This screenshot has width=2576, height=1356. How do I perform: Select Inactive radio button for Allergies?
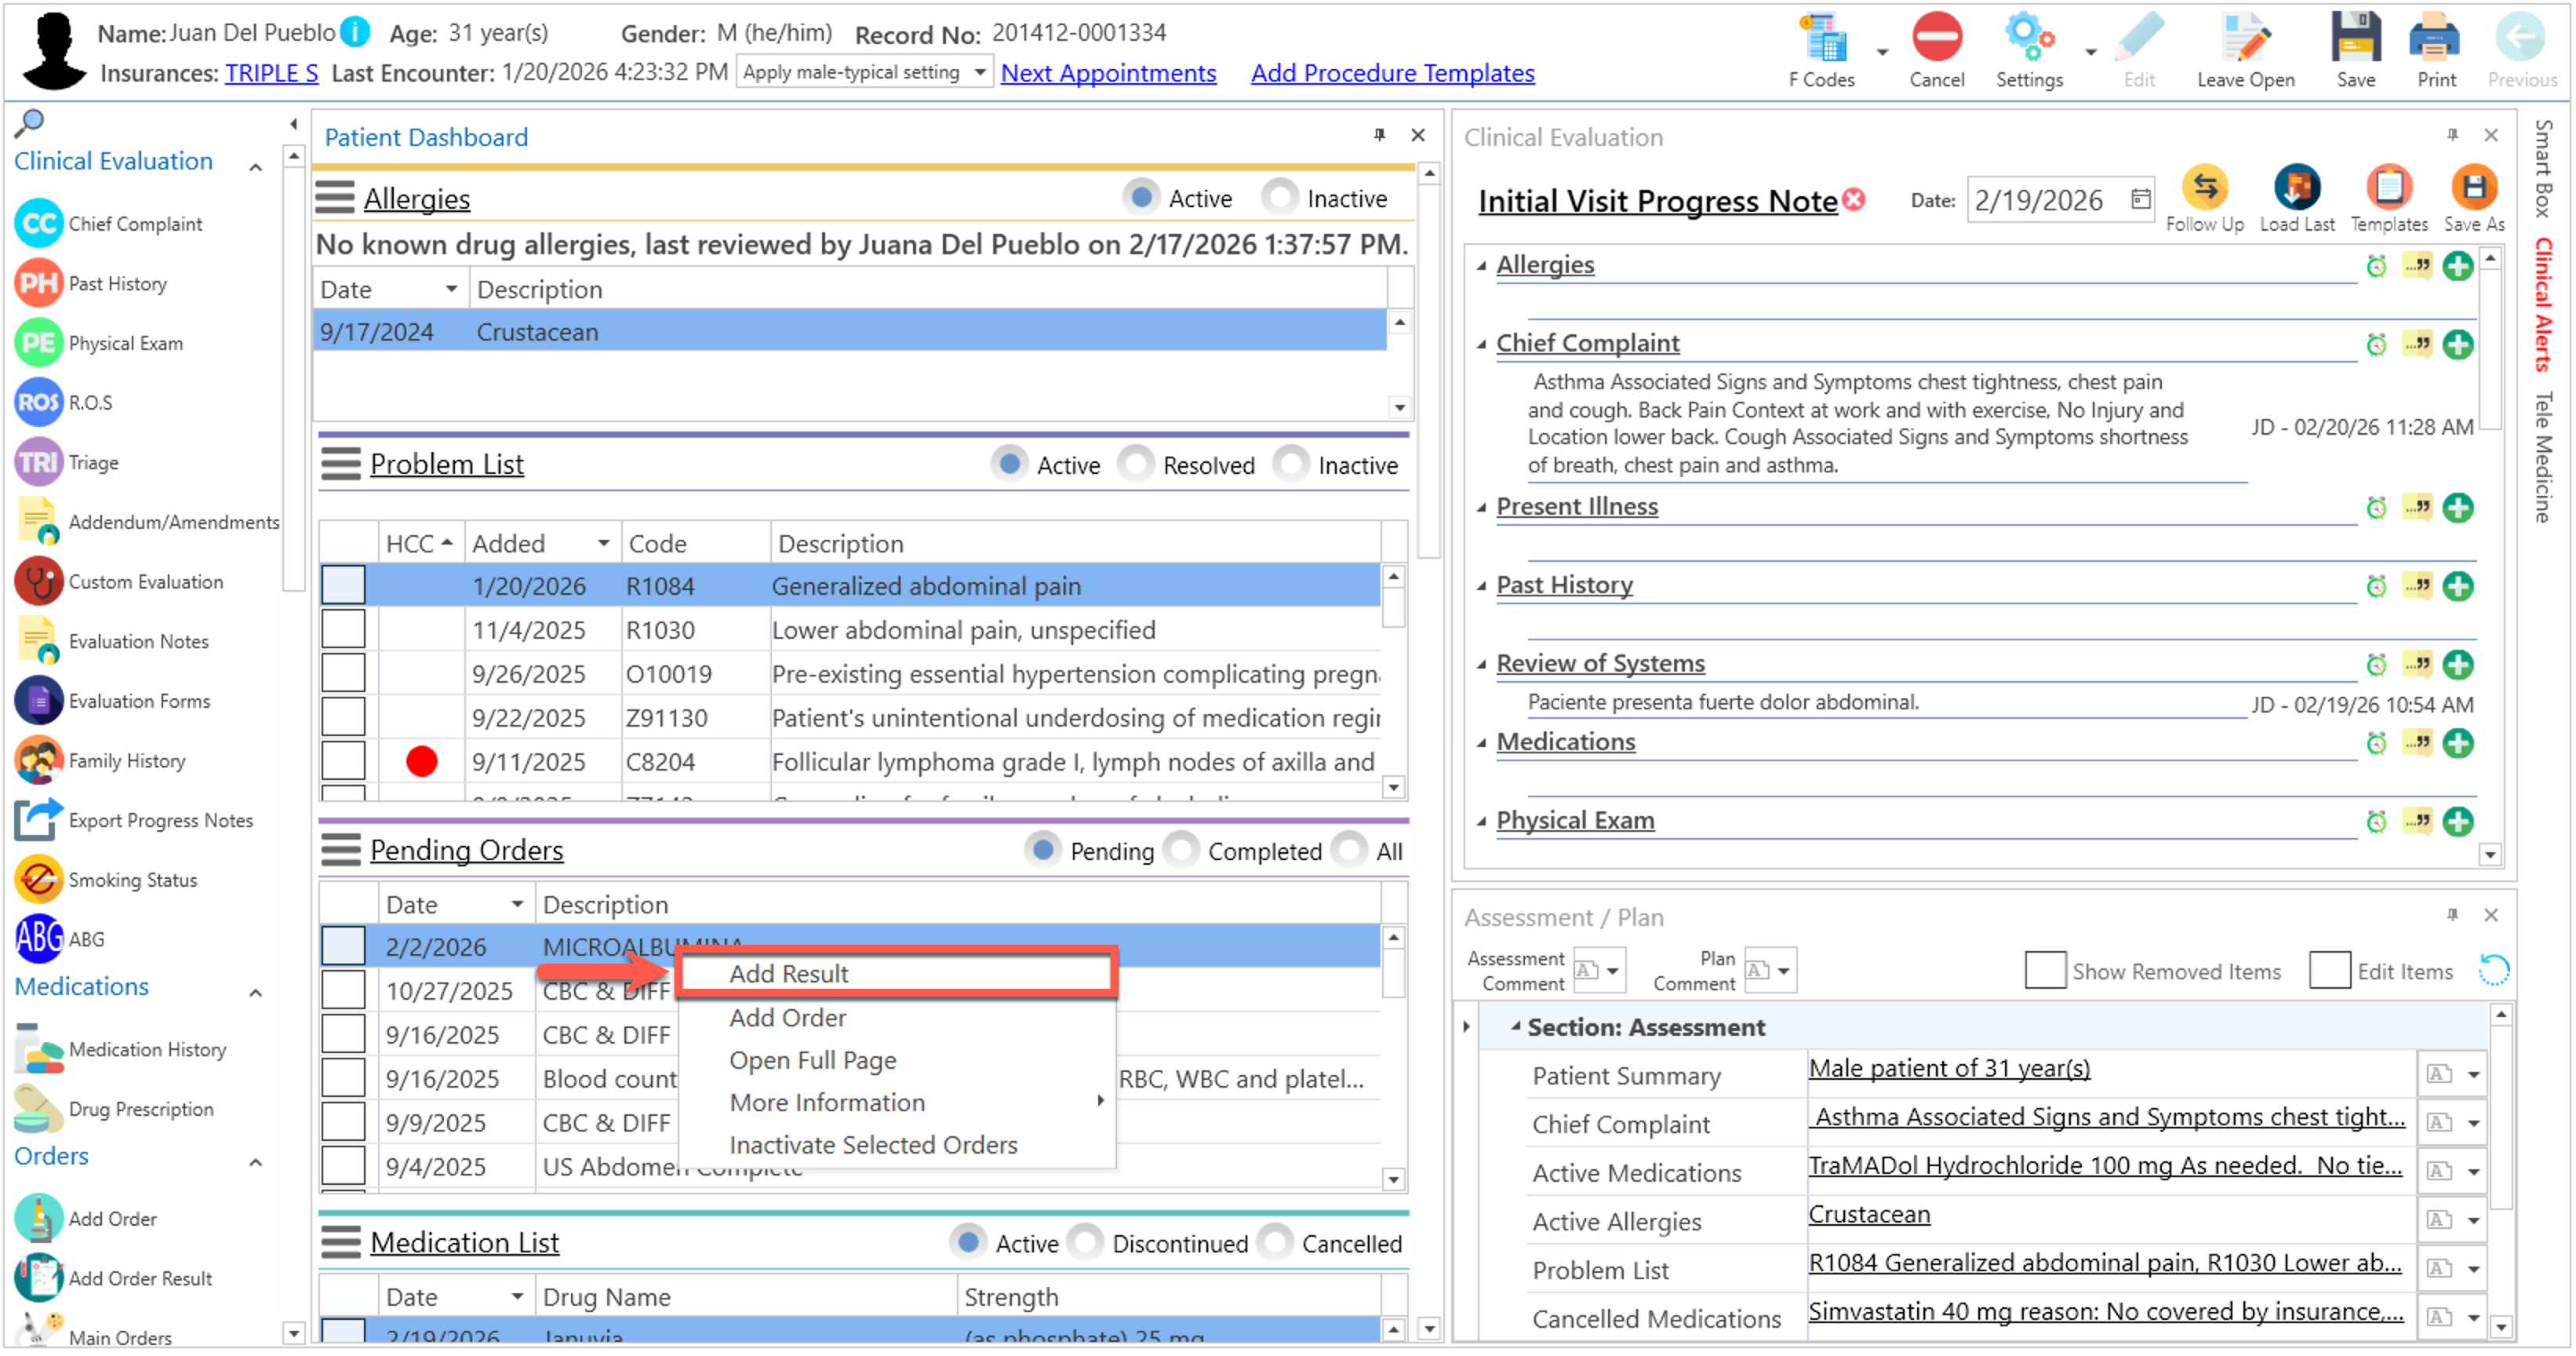pyautogui.click(x=1280, y=199)
